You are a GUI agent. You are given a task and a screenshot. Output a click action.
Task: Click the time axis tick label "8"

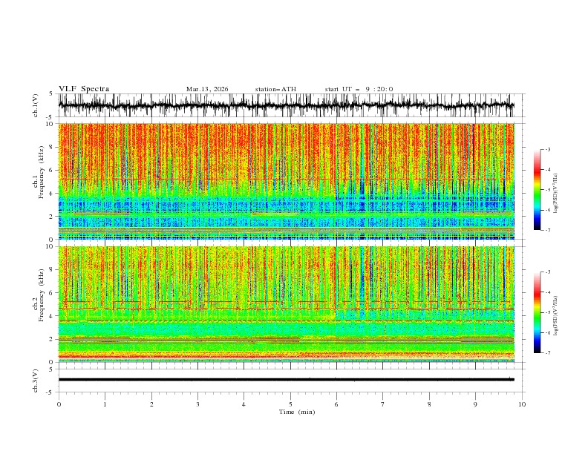pyautogui.click(x=429, y=404)
